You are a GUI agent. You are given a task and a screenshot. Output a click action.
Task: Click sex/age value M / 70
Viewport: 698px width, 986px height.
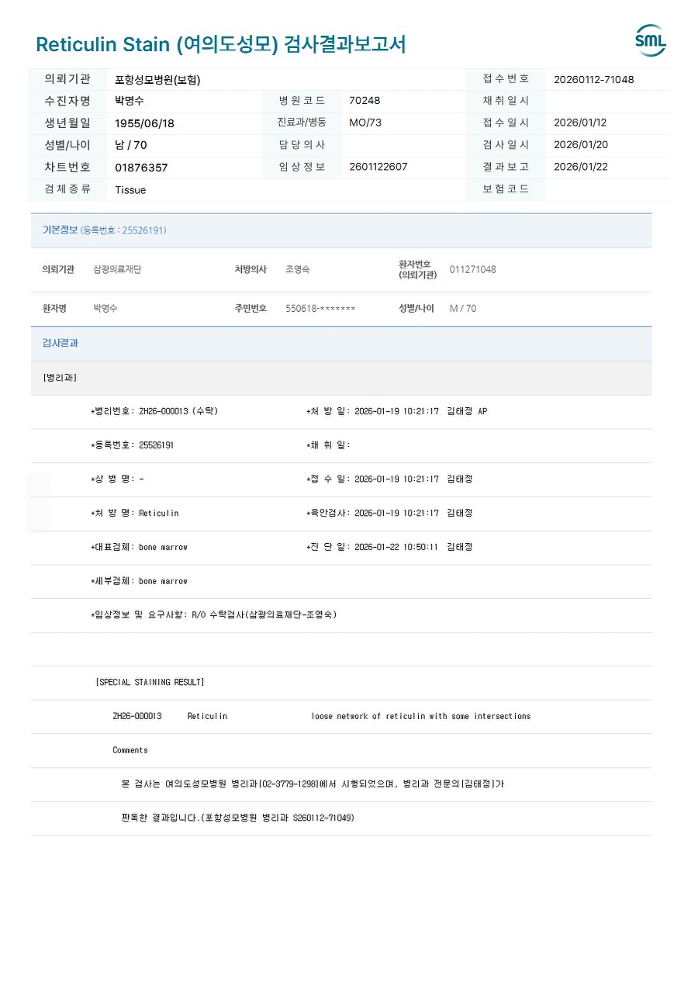[x=463, y=309]
